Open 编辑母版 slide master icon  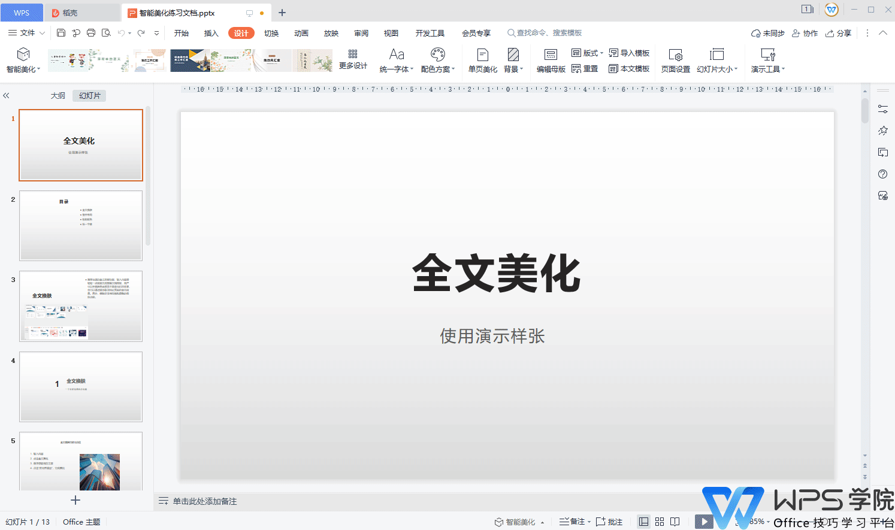tap(551, 54)
